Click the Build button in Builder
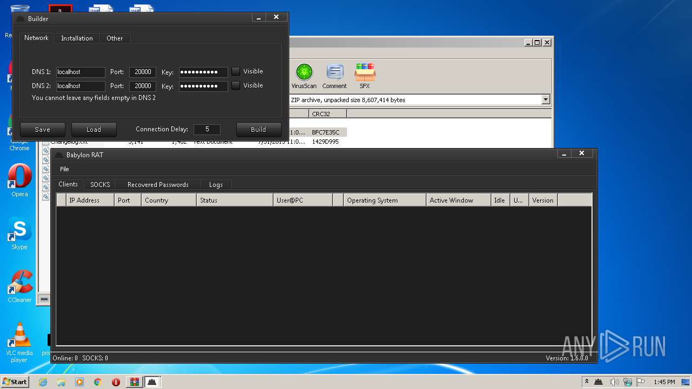 tap(258, 130)
